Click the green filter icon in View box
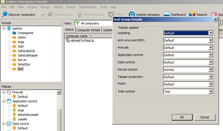Image resolution: width=223 pixels, height=131 pixels. click(77, 23)
